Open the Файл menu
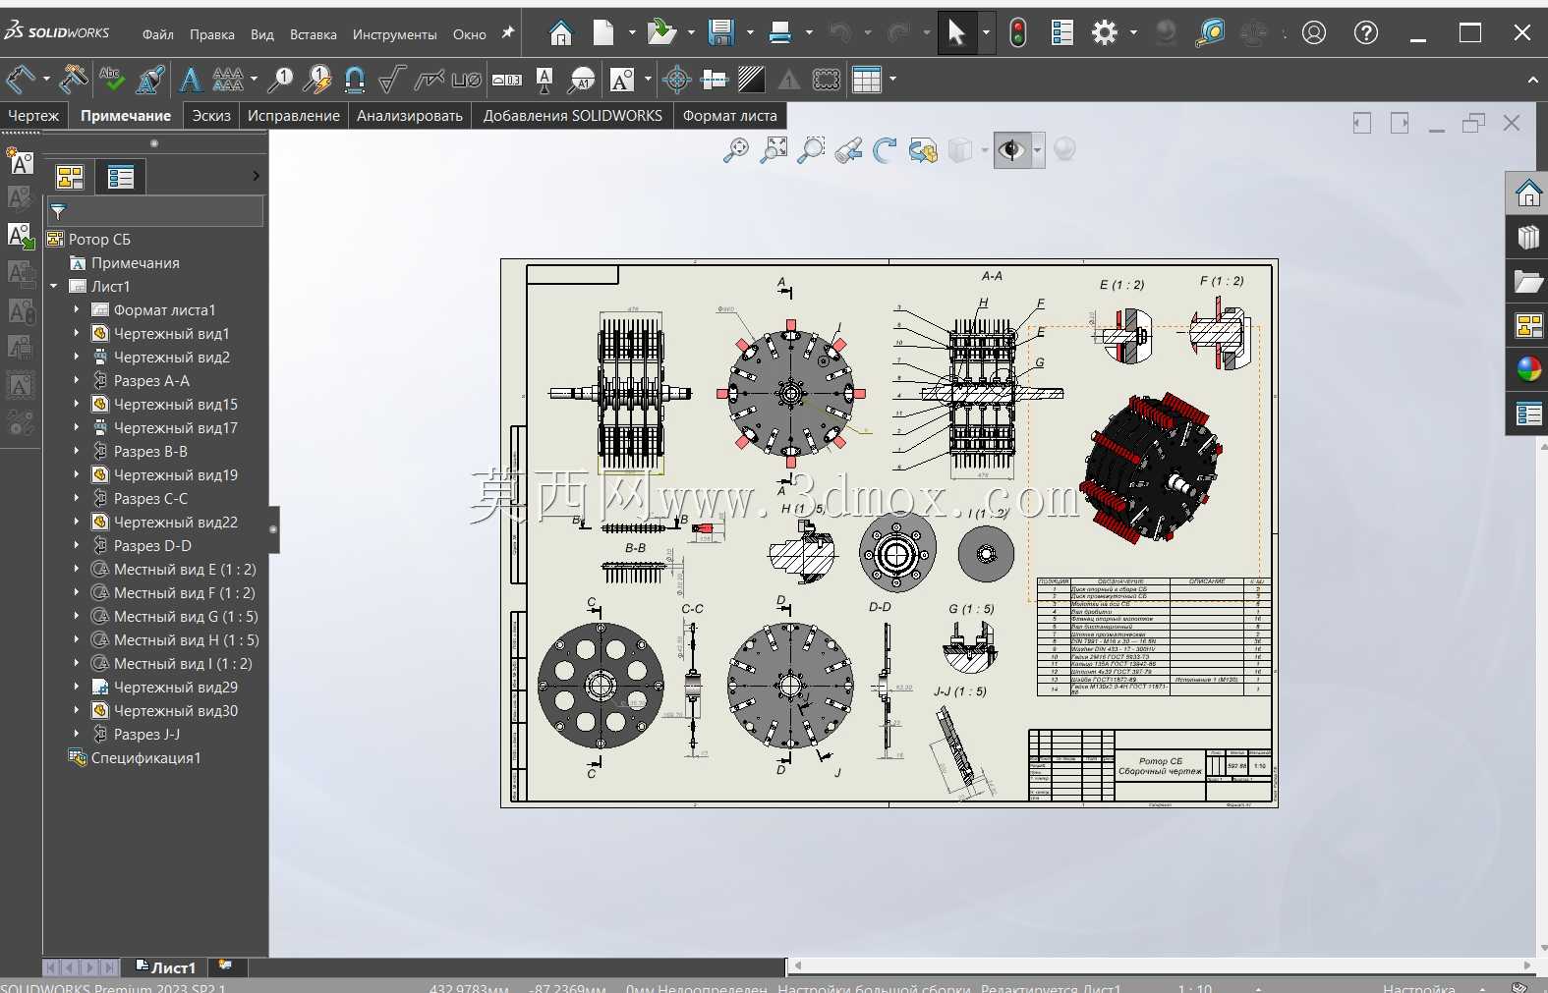The width and height of the screenshot is (1548, 993). click(x=157, y=34)
